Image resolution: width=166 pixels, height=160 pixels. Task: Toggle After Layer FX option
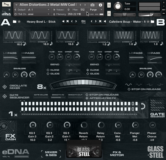pos(87,98)
